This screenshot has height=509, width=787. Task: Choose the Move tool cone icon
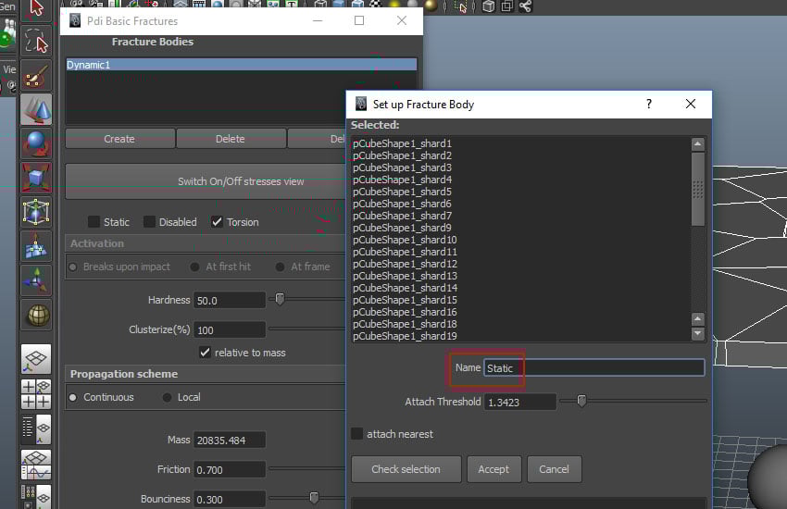tap(36, 109)
